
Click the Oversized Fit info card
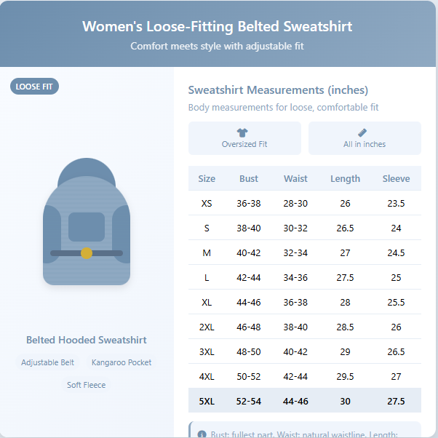pyautogui.click(x=244, y=138)
